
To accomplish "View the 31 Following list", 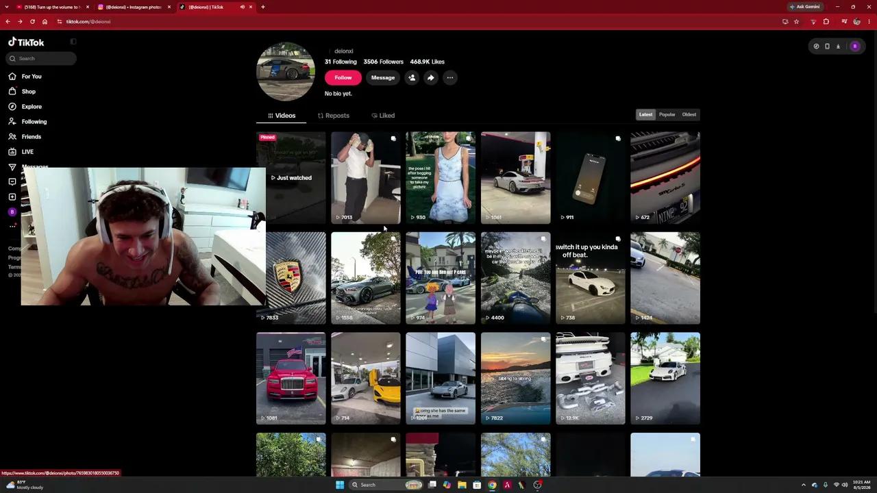I will click(x=341, y=62).
